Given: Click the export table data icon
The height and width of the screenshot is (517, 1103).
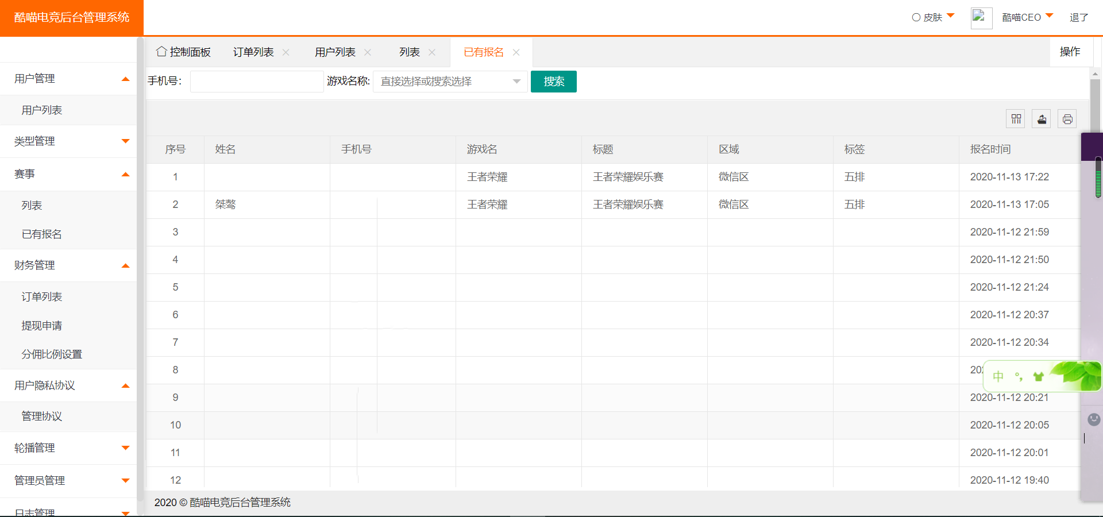Looking at the screenshot, I should [x=1042, y=119].
